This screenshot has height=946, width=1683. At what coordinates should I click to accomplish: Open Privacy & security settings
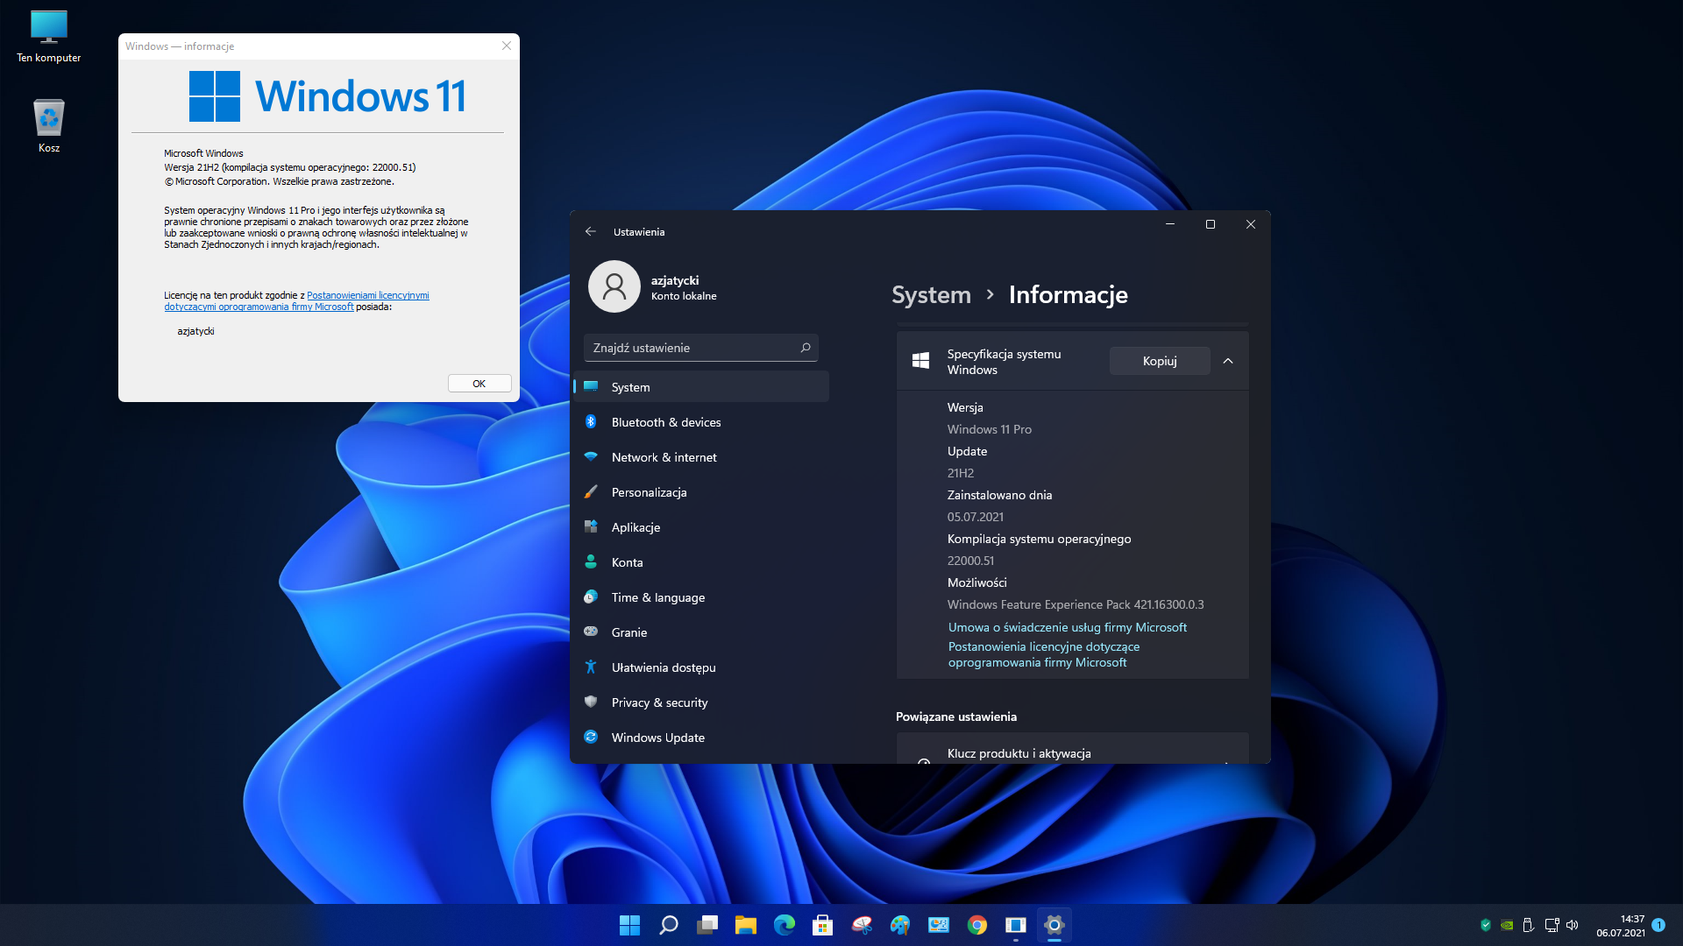tap(702, 702)
